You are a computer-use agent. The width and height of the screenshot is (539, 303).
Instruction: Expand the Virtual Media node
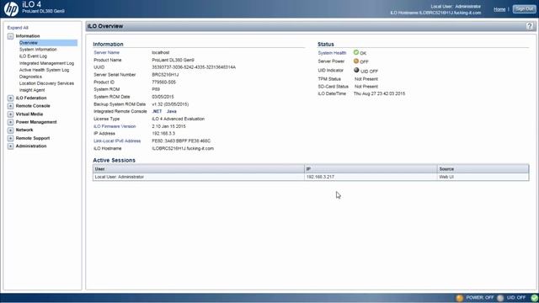pos(10,114)
